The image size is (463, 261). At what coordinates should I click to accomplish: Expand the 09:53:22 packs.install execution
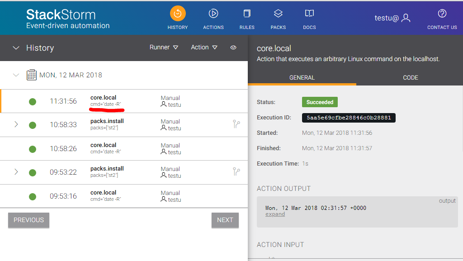[16, 172]
